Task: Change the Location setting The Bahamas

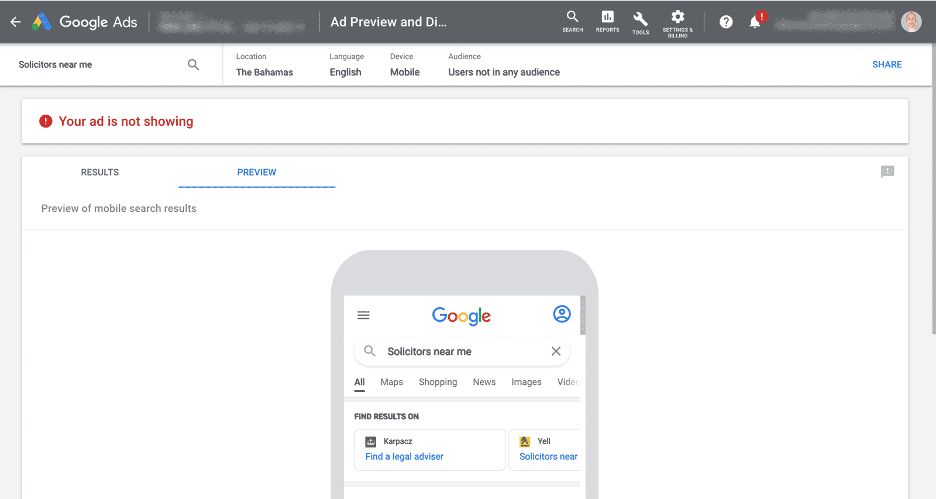Action: pyautogui.click(x=264, y=65)
